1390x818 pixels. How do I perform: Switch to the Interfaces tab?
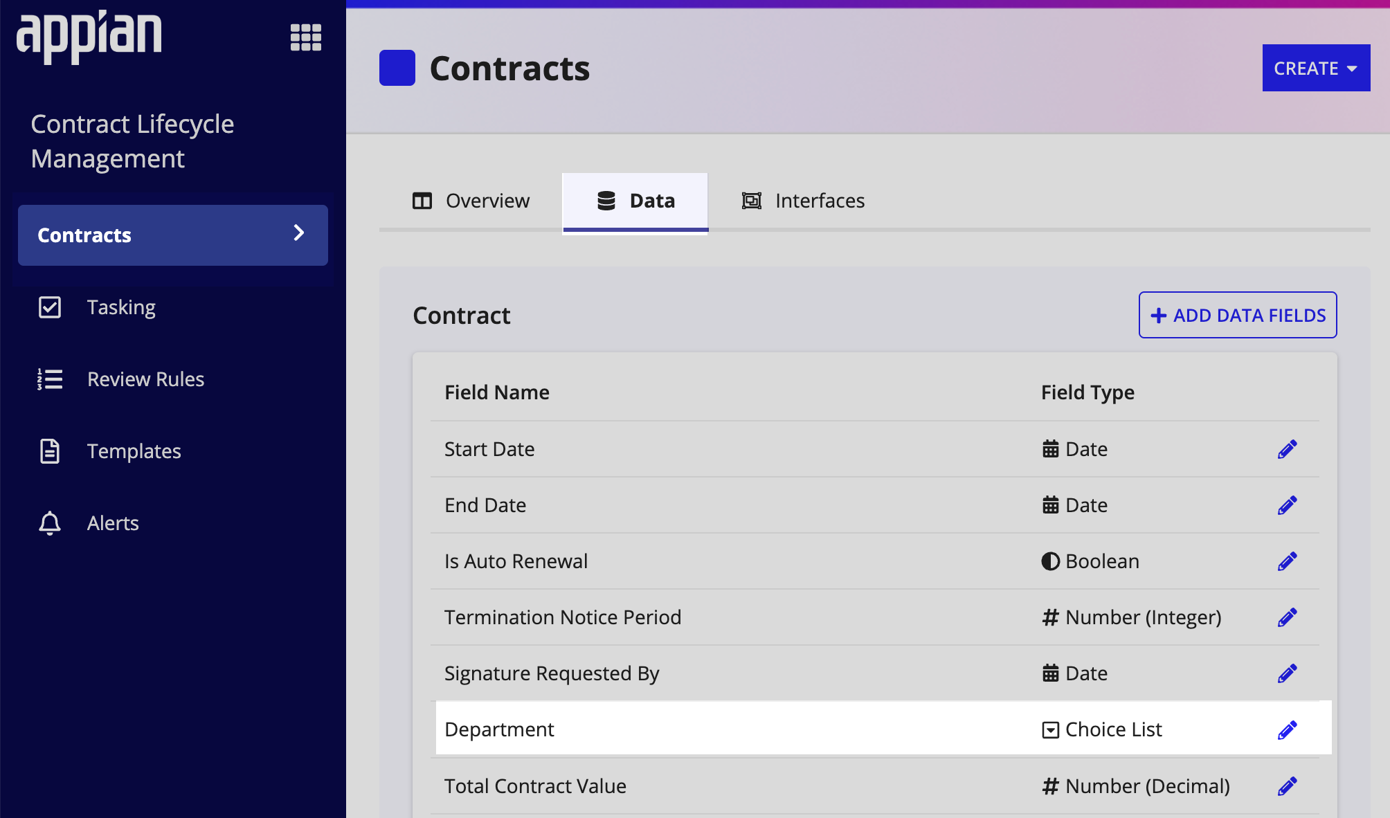[x=803, y=201]
